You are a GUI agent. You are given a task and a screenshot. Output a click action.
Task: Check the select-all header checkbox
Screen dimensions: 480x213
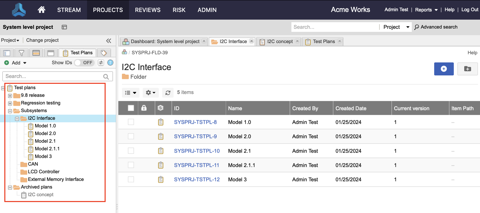[131, 108]
